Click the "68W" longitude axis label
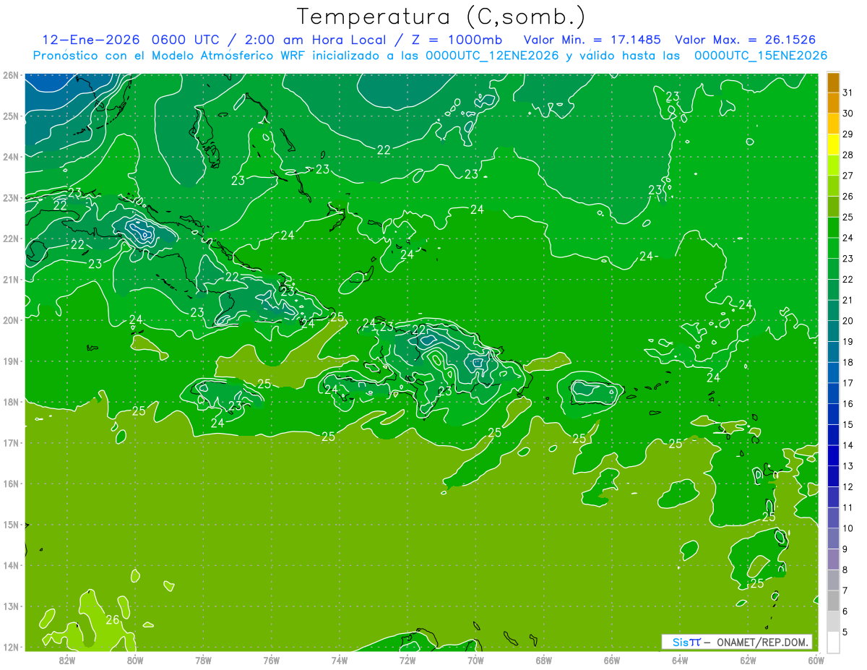This screenshot has width=867, height=670. 543,660
